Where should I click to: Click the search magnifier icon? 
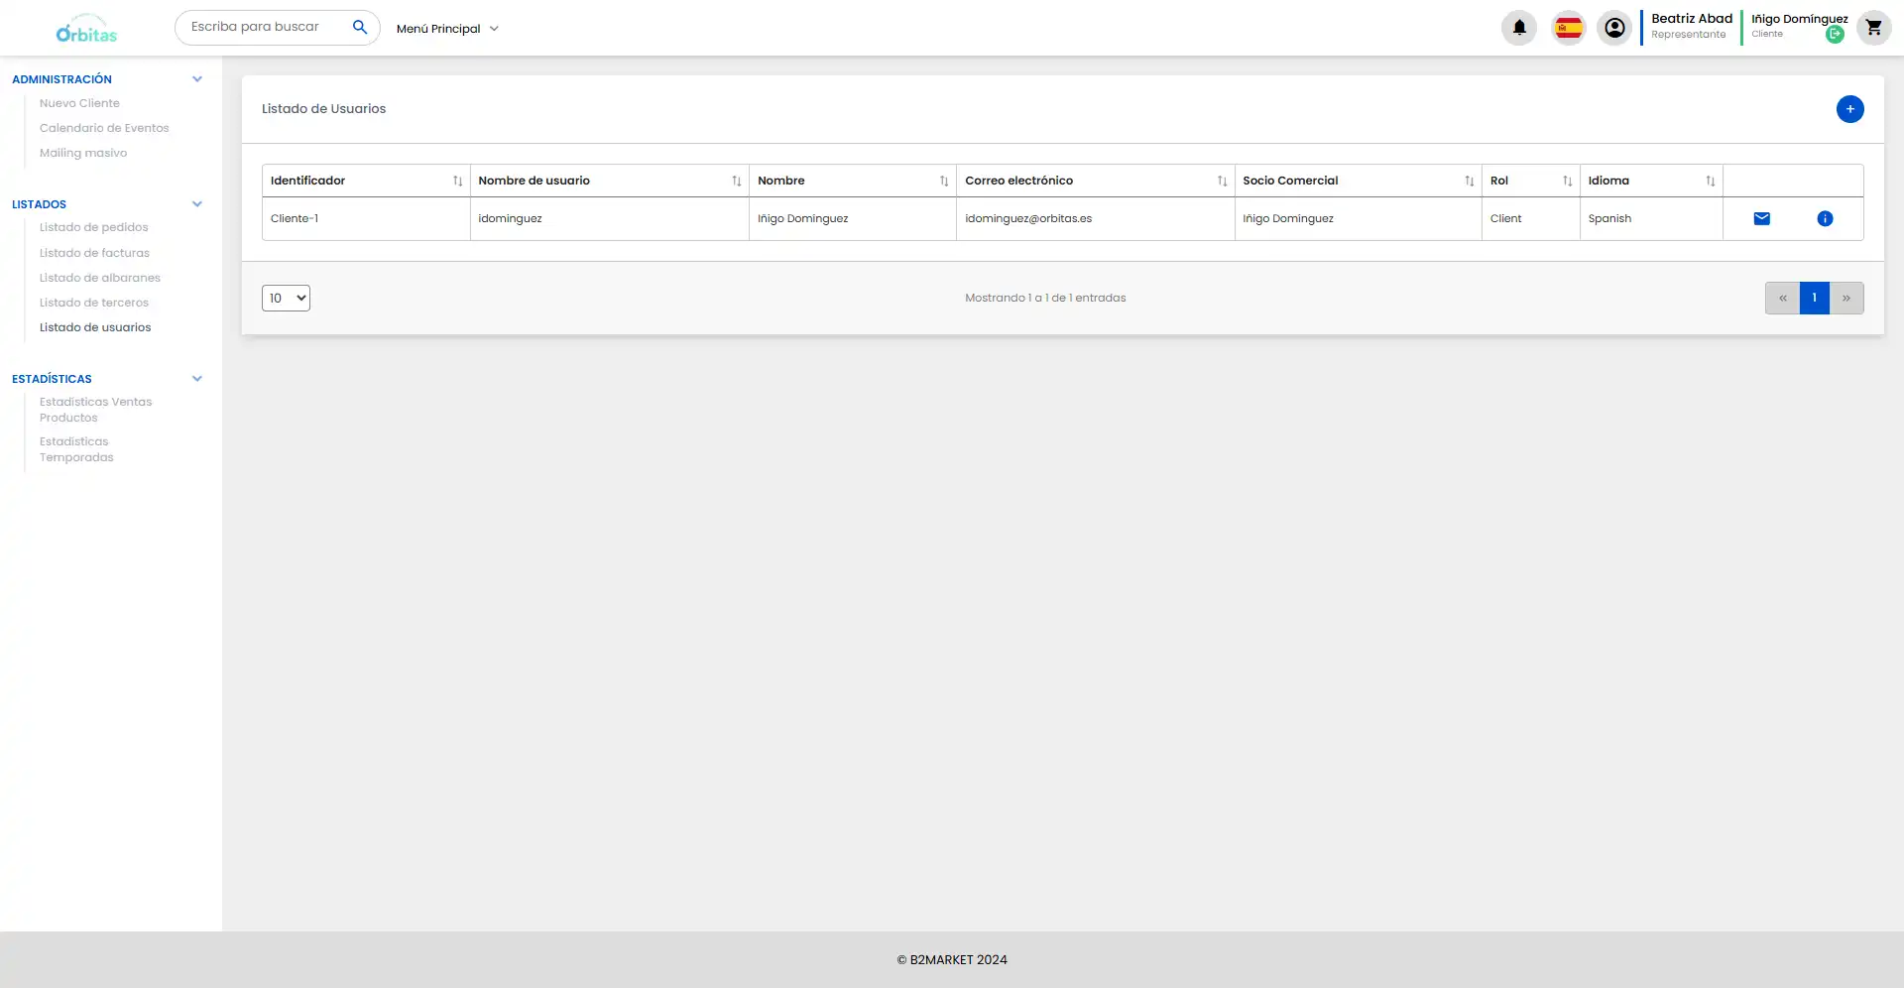360,27
